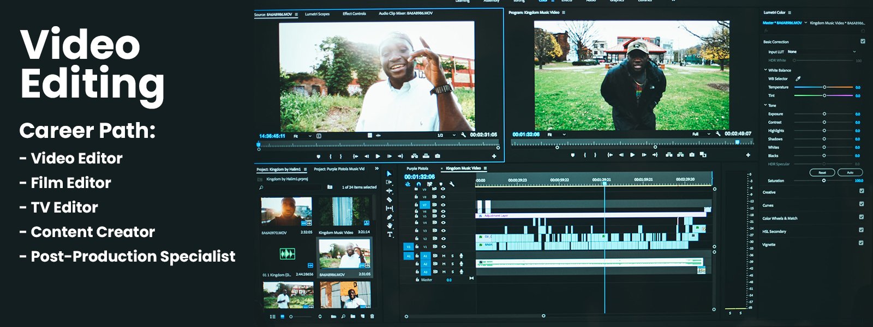
Task: Click Insert button in Source monitor
Action: click(415, 156)
